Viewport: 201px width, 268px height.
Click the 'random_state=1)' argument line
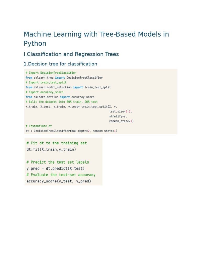click(x=121, y=121)
